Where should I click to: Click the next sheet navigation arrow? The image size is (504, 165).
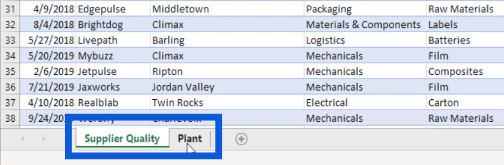(44, 139)
